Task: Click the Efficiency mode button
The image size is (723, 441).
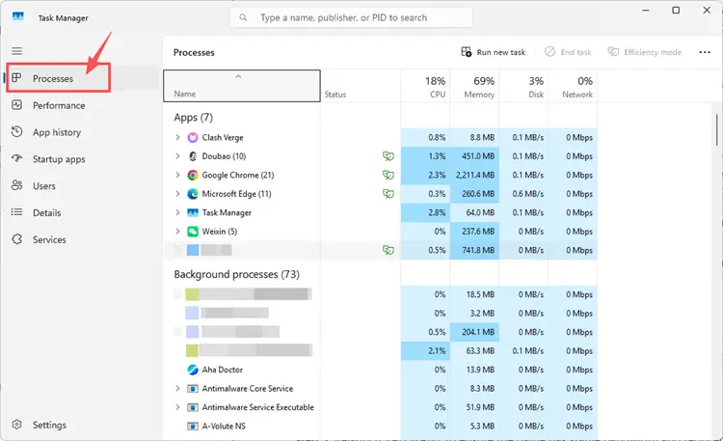Action: [644, 52]
